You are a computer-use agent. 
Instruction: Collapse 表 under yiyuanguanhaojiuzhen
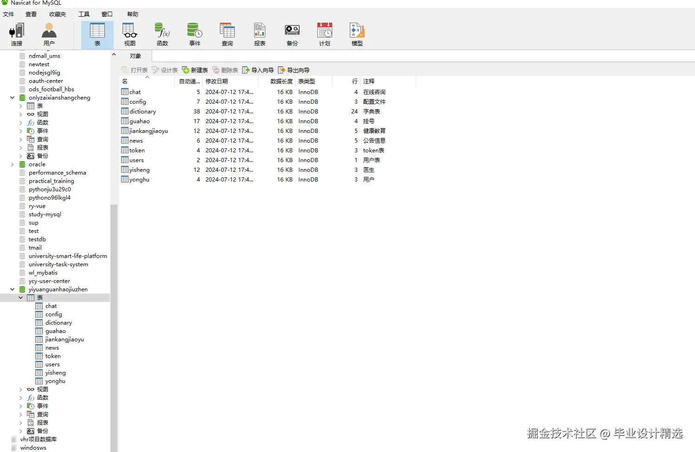(21, 298)
